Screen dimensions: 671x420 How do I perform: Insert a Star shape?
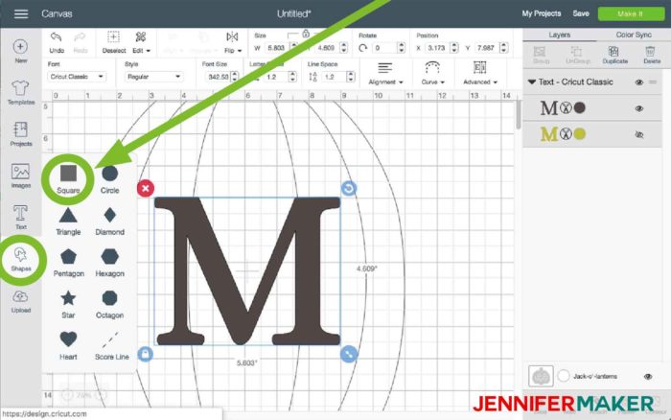tap(68, 304)
